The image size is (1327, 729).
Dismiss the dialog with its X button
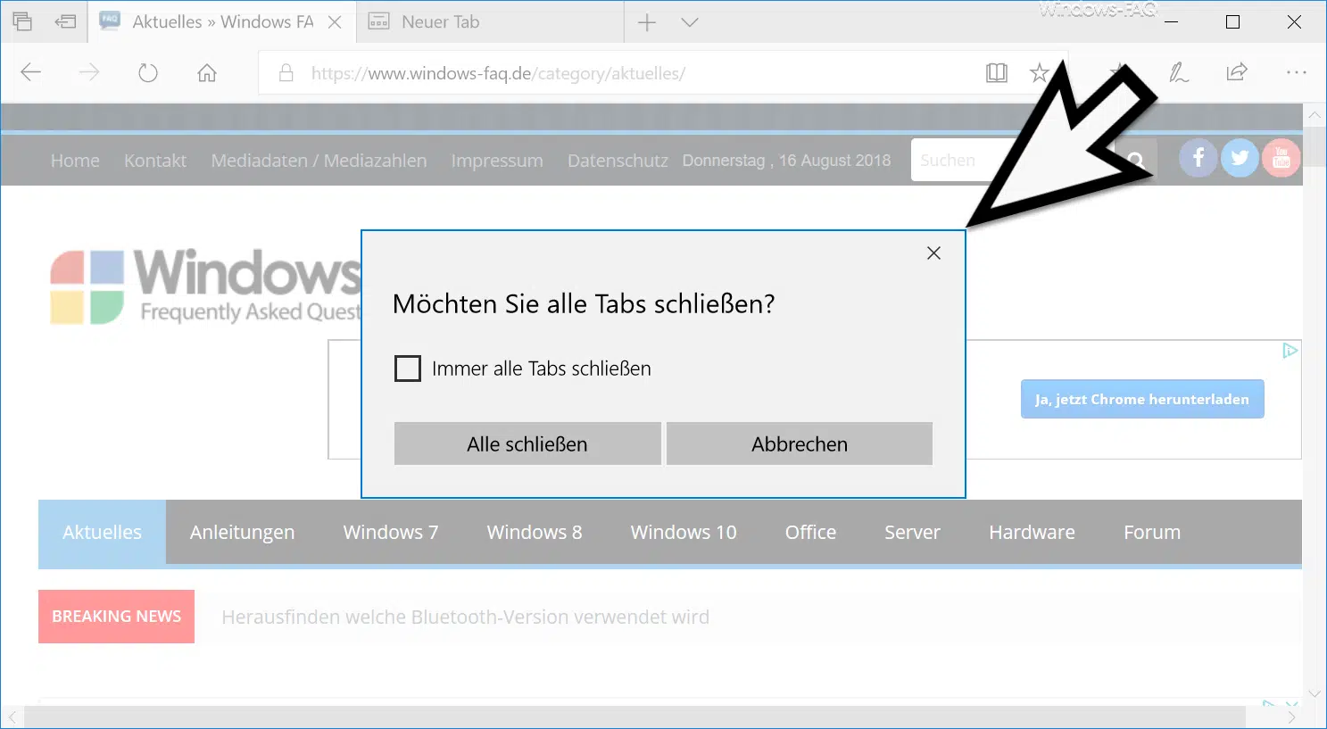tap(933, 253)
